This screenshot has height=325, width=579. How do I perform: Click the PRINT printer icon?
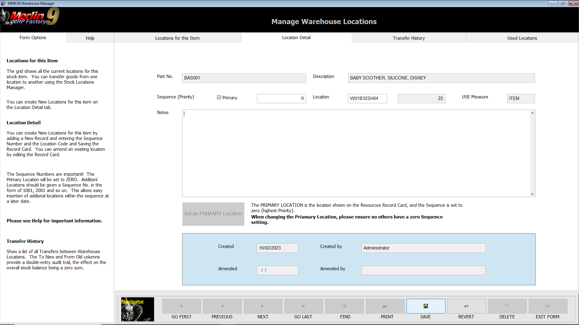(x=385, y=306)
